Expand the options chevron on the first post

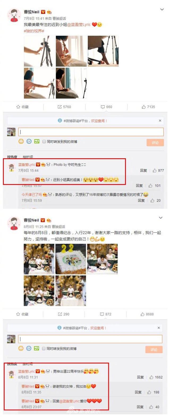tap(162, 10)
